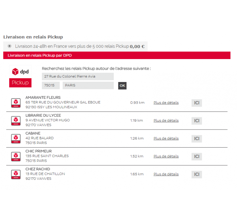237x223 pixels.
Task: Click the OK search button
Action: point(122,86)
